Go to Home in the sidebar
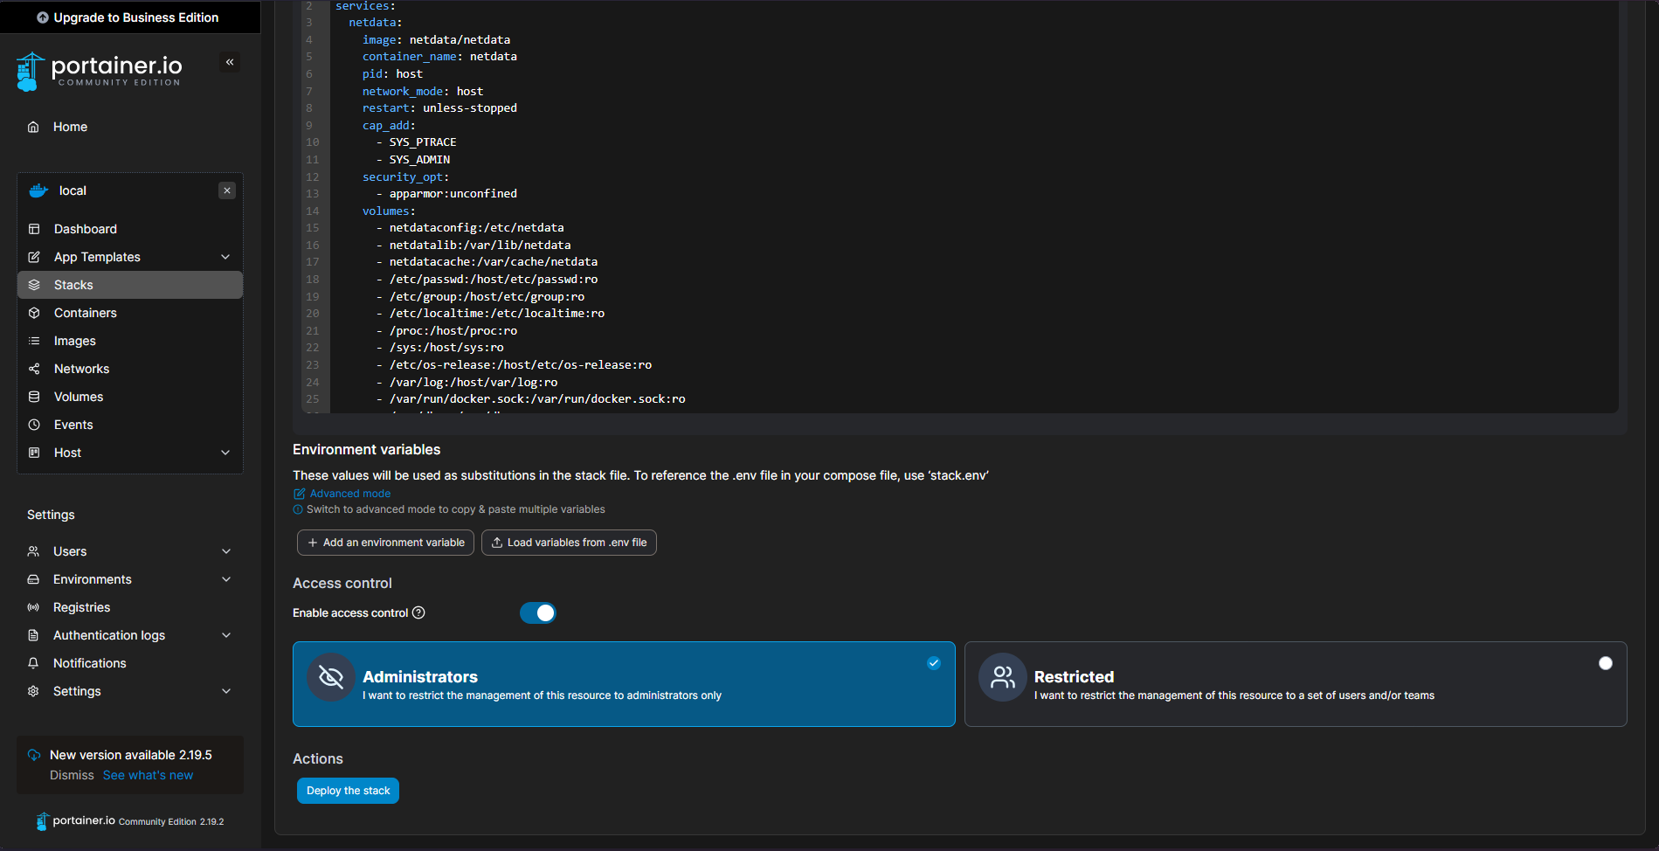Screen dimensions: 1659x851 (69, 126)
